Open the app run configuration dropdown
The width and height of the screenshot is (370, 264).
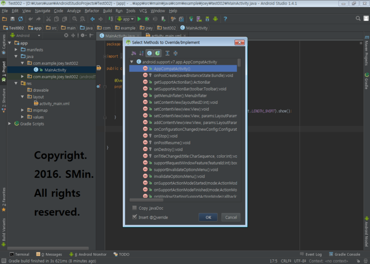tap(125, 19)
